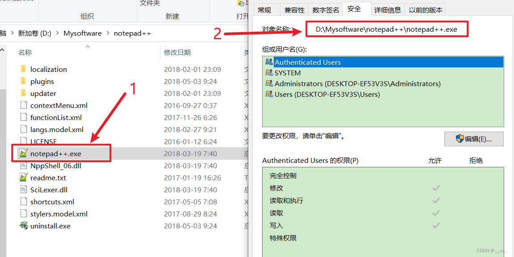Select Users (DESKTOP-EF53V3S\Users) entry
514x257 pixels.
point(383,94)
